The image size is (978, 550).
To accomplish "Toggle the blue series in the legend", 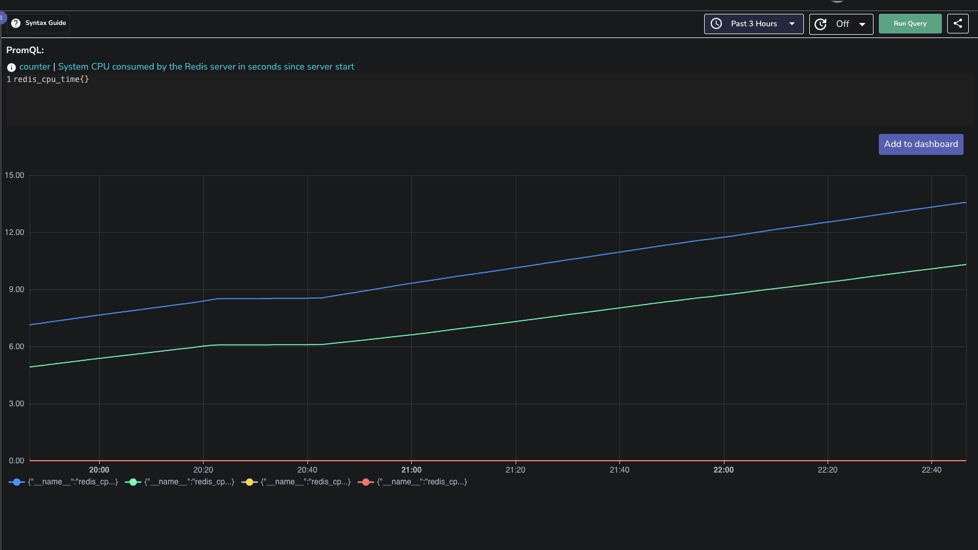I will tap(64, 482).
